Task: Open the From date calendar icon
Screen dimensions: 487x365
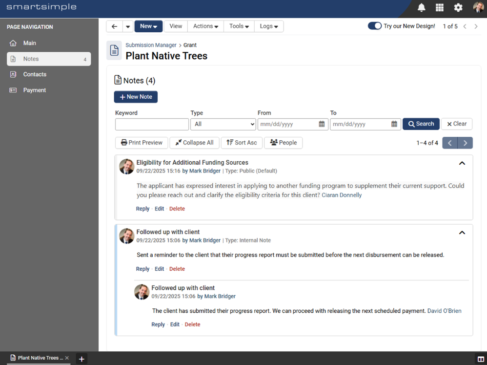Action: [322, 124]
